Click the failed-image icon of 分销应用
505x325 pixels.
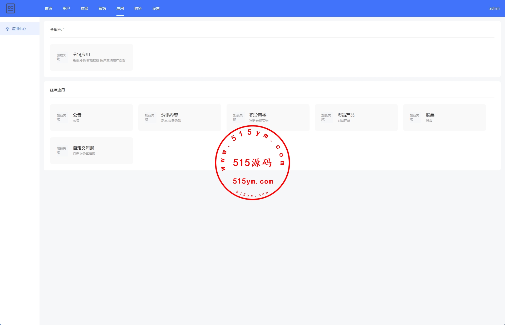click(62, 57)
